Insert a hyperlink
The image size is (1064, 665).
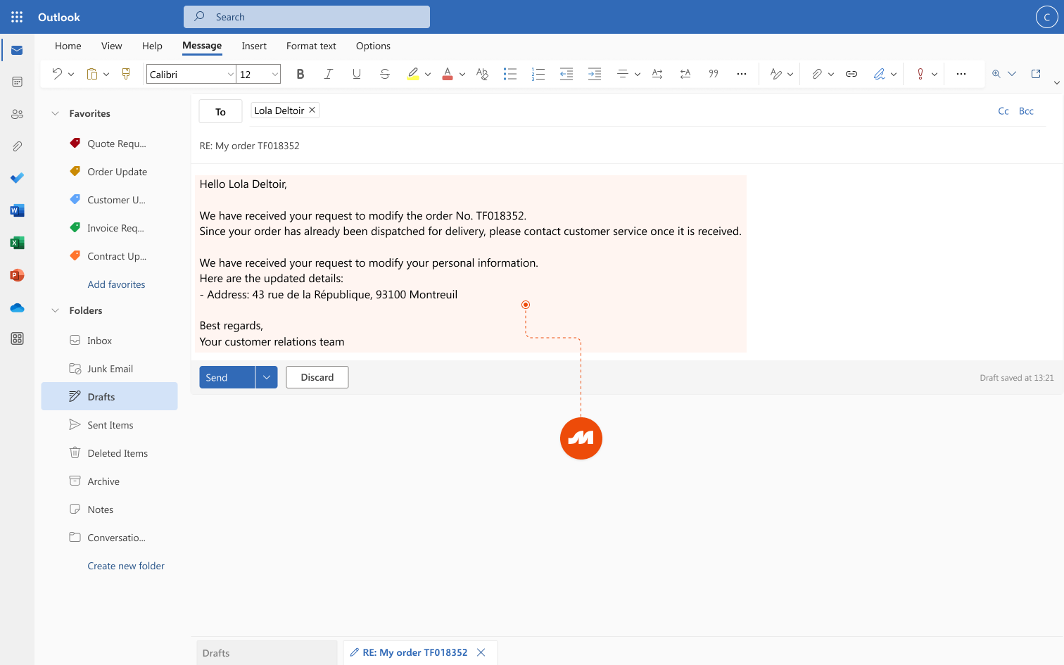(x=851, y=74)
